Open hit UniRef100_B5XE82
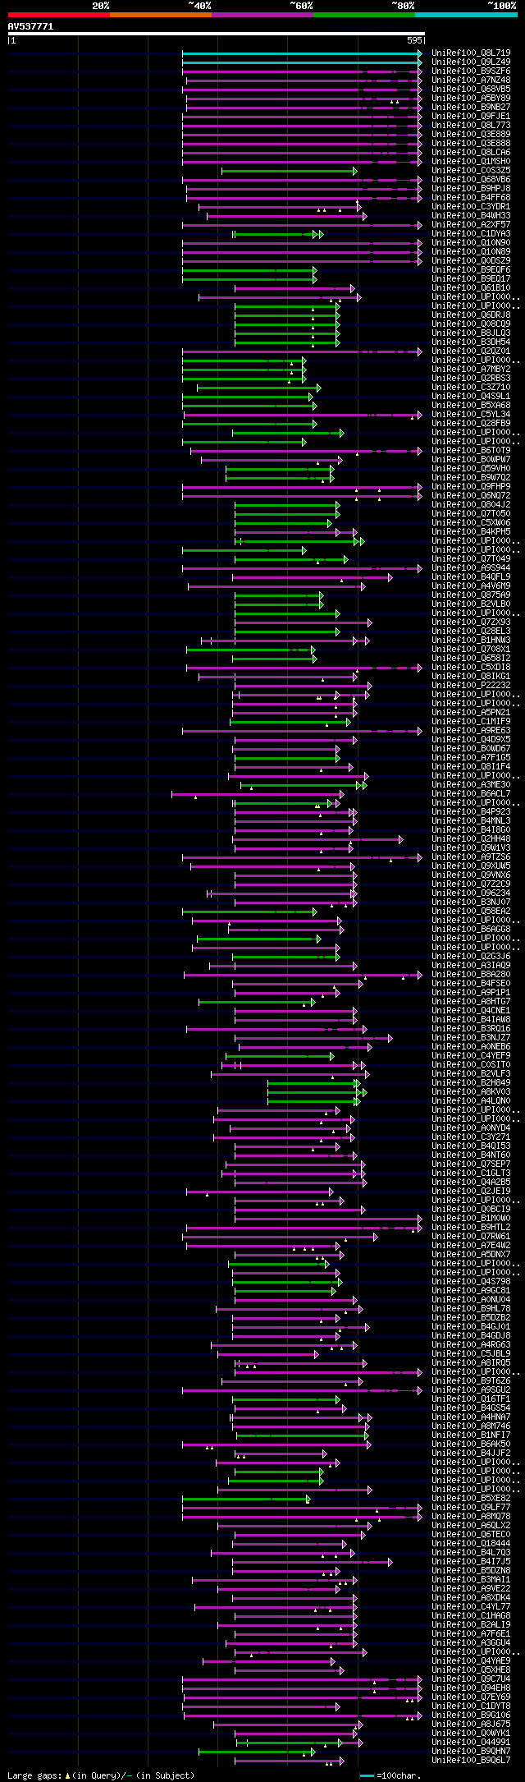The height and width of the screenshot is (1782, 525). 471,1499
